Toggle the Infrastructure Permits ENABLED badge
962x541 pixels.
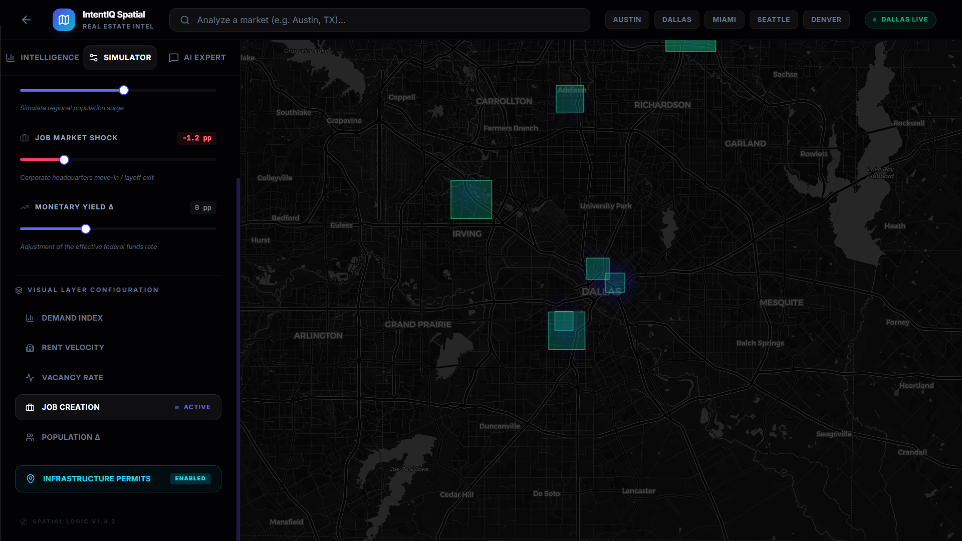[x=190, y=479]
